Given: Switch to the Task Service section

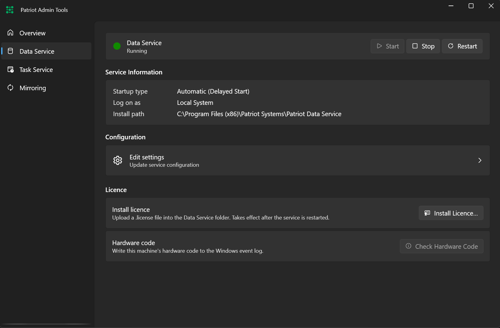Looking at the screenshot, I should click(46, 70).
